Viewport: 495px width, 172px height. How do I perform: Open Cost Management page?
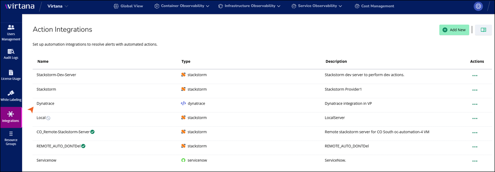pyautogui.click(x=374, y=6)
